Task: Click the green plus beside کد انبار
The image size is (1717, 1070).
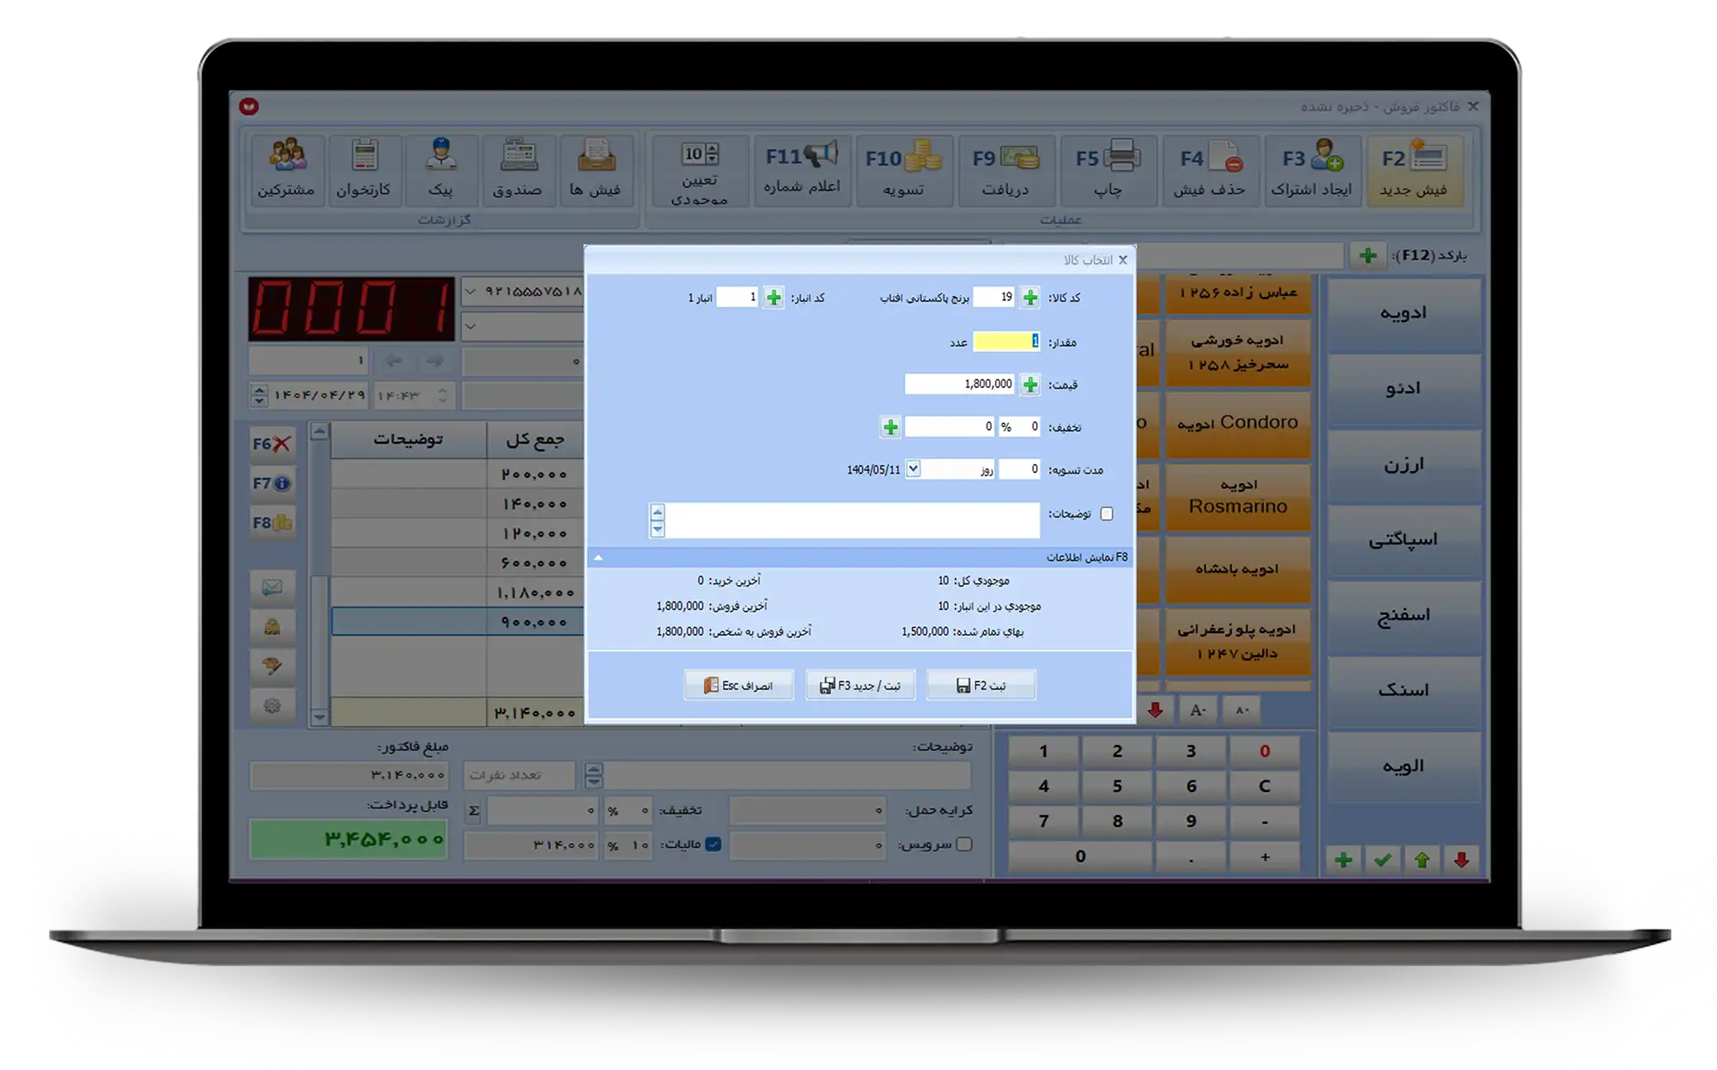Action: [774, 297]
